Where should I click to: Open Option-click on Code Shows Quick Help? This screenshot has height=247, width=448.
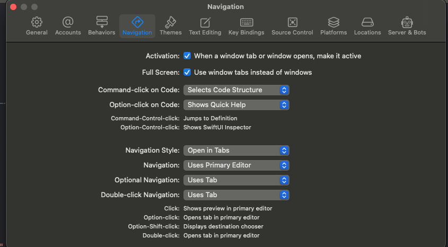point(236,105)
